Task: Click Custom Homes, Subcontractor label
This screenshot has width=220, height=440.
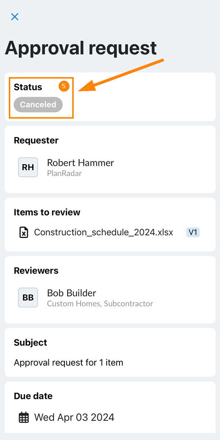Action: [100, 304]
